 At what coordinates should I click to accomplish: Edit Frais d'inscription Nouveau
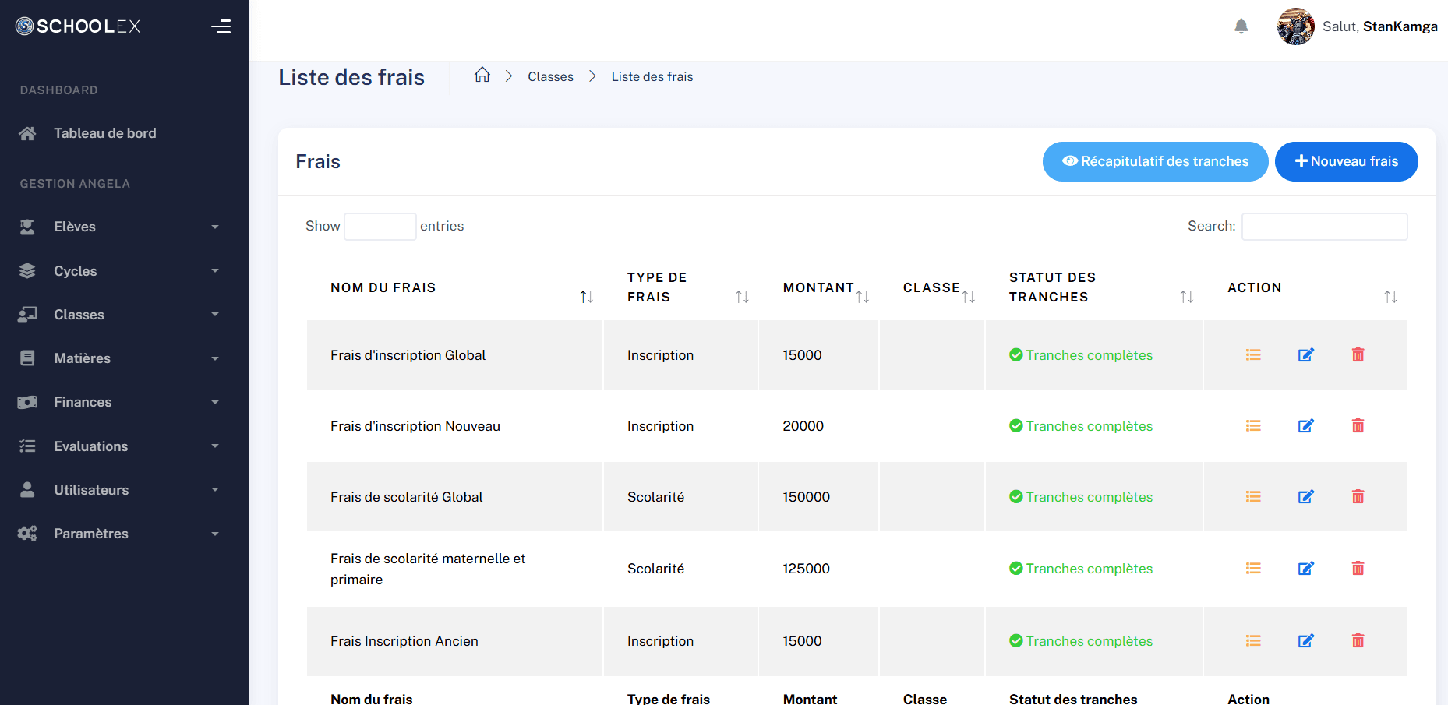(1306, 426)
